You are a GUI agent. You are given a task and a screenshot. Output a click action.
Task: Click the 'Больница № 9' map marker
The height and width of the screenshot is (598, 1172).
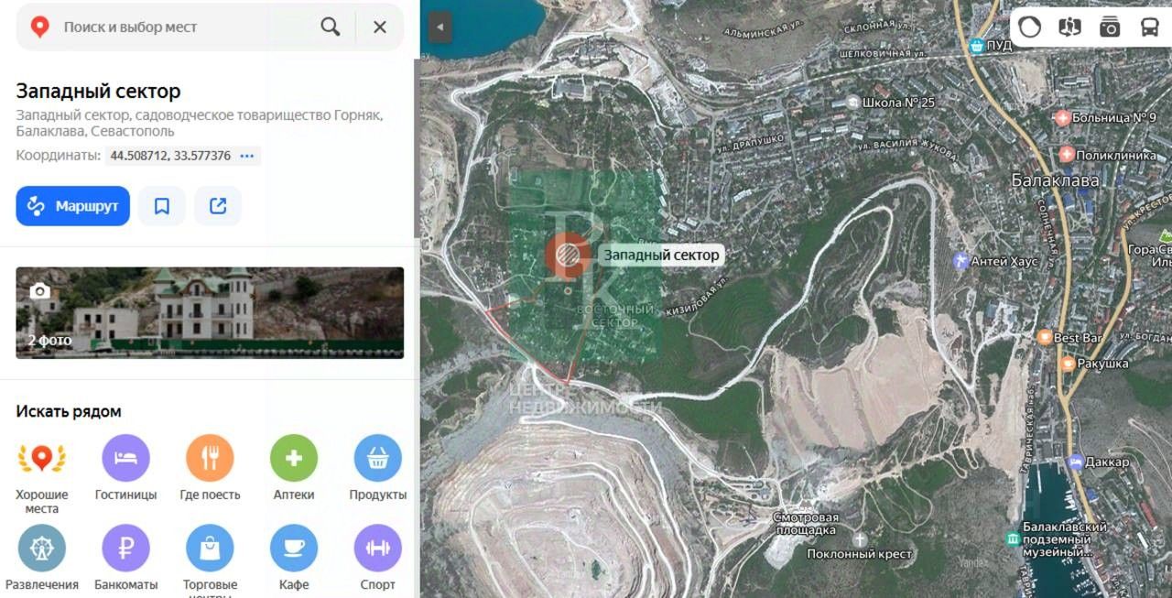[1063, 117]
